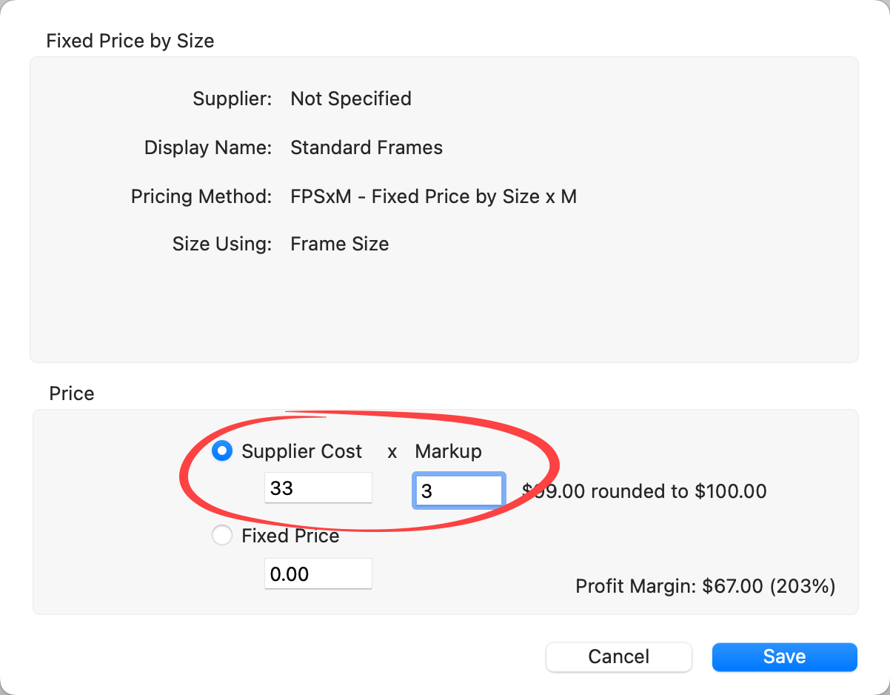Click the Supplier Cost label text
890x695 pixels.
pos(302,451)
